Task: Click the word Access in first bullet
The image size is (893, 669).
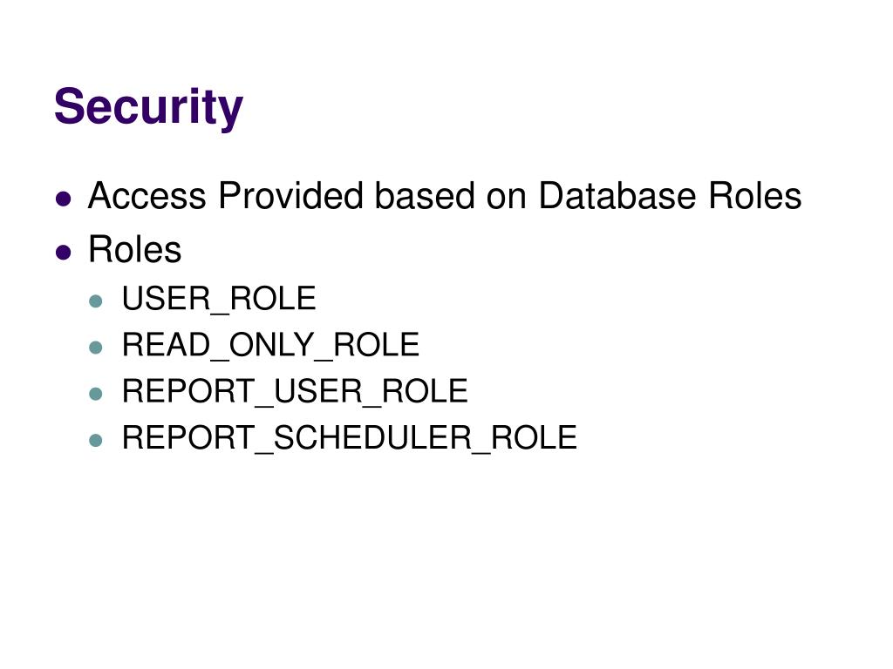Action: coord(147,196)
